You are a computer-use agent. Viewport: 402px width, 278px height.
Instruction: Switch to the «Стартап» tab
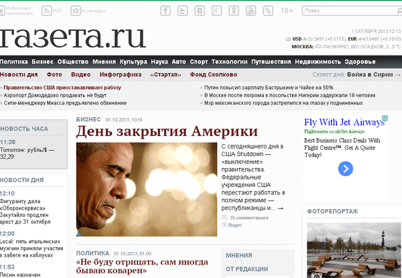(x=165, y=74)
